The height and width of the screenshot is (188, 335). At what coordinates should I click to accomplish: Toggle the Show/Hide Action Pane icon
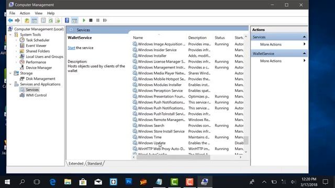click(x=74, y=20)
